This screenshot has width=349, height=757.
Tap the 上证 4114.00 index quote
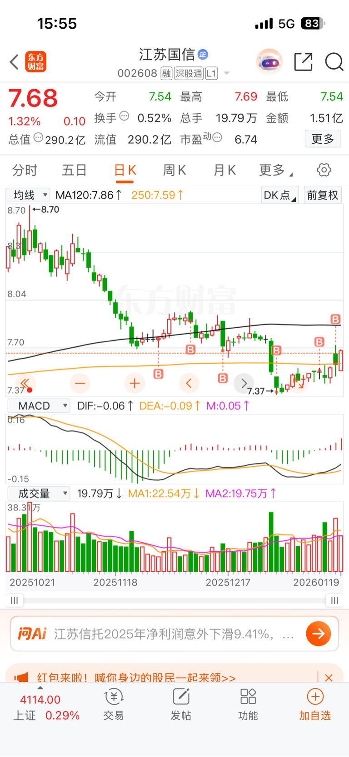[46, 707]
